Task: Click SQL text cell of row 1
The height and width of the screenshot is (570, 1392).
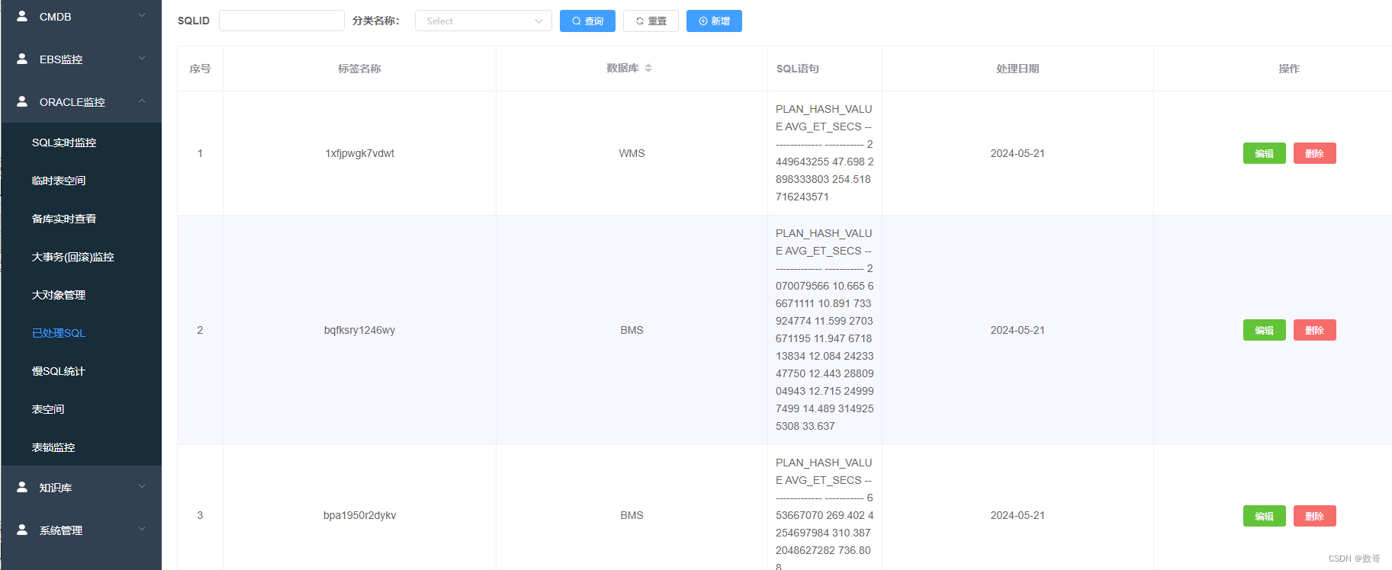Action: point(825,153)
